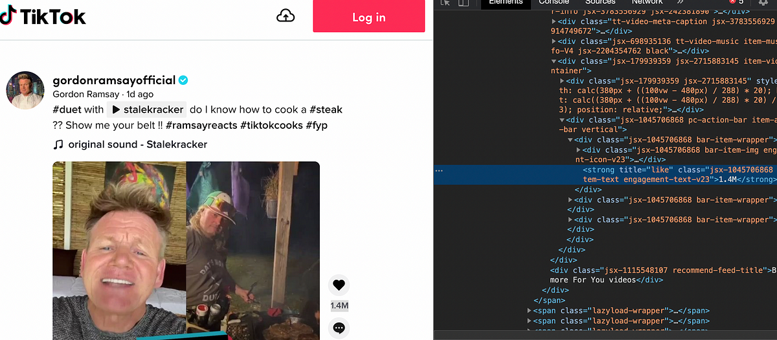The height and width of the screenshot is (340, 777).
Task: Toggle DevTools device toolbar icon
Action: (x=464, y=3)
